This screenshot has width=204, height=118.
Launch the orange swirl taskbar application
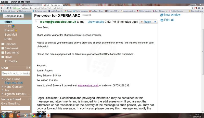click(x=11, y=115)
